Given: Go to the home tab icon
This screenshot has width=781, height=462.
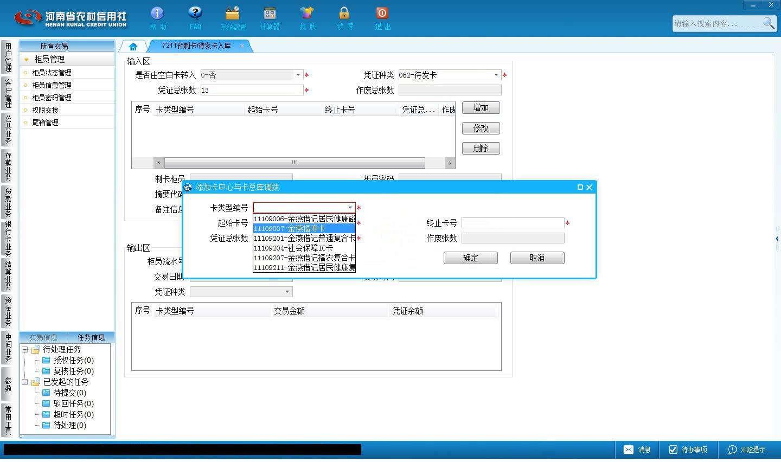Looking at the screenshot, I should (x=133, y=46).
